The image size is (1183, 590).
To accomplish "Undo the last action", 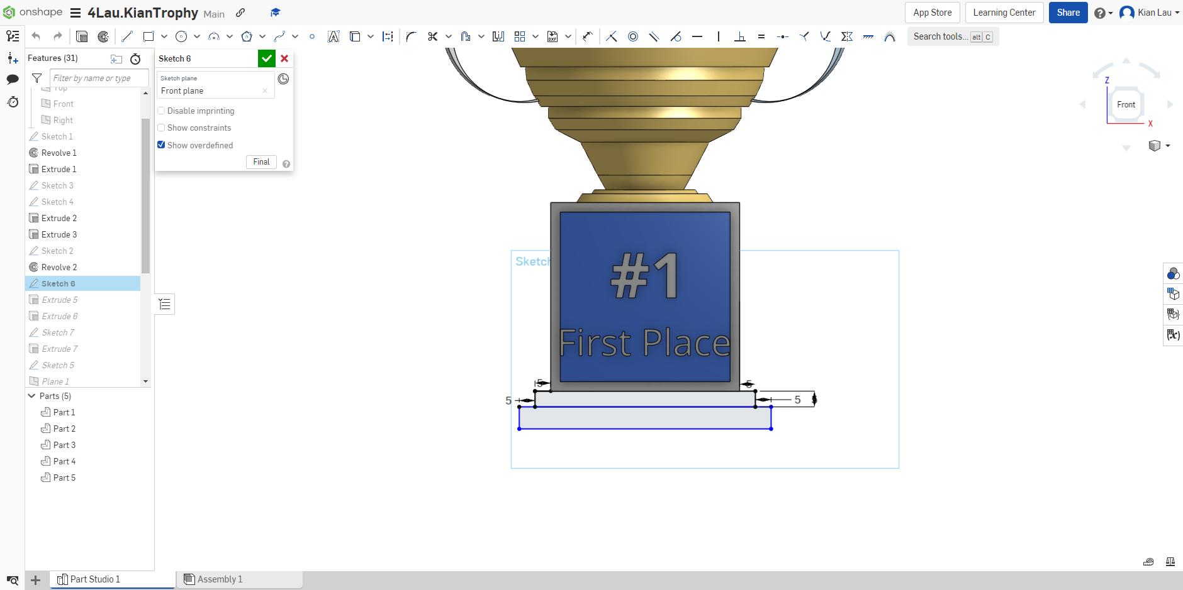I will click(x=36, y=36).
